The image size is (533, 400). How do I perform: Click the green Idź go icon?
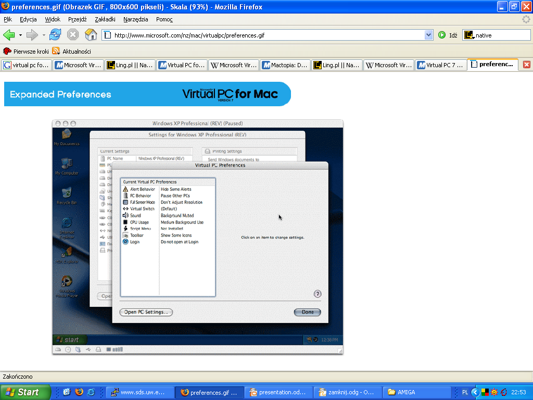coord(442,35)
